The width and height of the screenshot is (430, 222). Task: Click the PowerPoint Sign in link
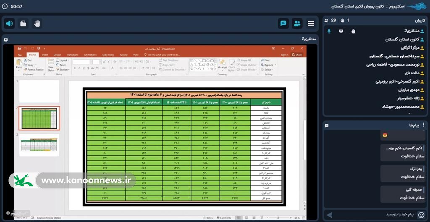click(x=285, y=55)
